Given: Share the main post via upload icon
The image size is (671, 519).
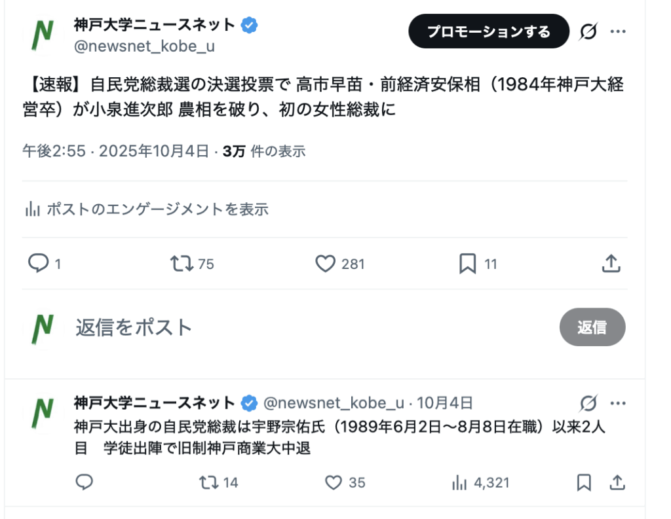Looking at the screenshot, I should tap(611, 264).
